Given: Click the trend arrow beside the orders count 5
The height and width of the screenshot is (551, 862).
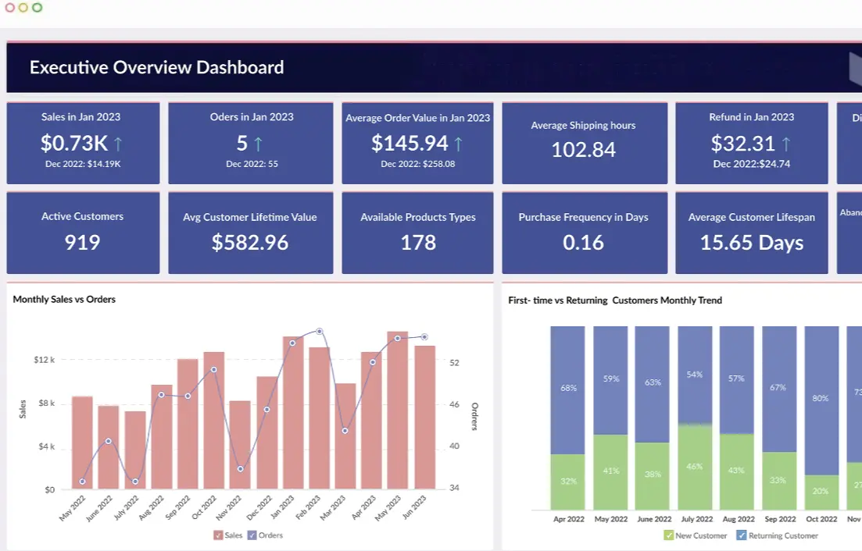Looking at the screenshot, I should tap(259, 144).
